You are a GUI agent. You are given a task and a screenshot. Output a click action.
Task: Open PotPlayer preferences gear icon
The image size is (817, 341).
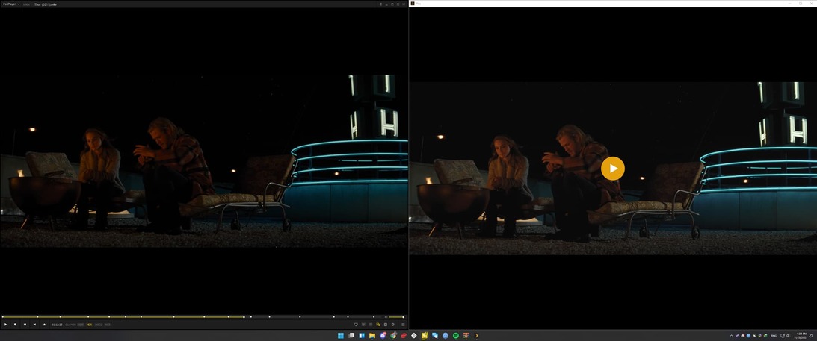click(x=393, y=325)
